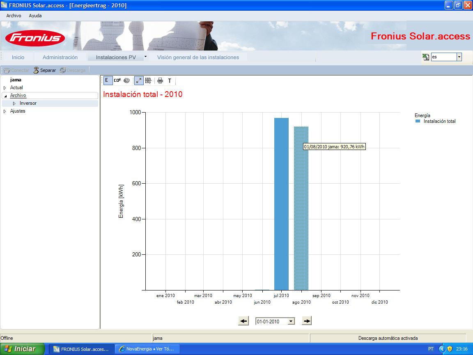Collapse the Archivo tree node
Screen dimensions: 473x355
[5, 96]
